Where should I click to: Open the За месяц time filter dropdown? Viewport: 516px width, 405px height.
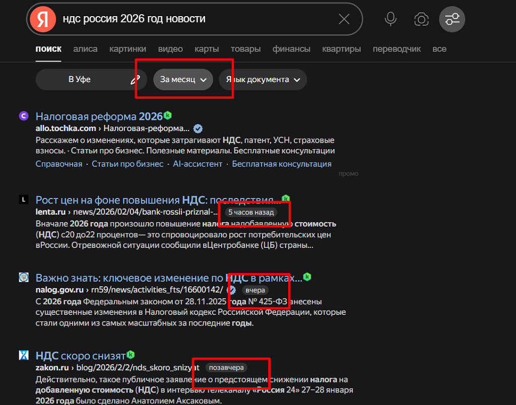[x=183, y=79]
